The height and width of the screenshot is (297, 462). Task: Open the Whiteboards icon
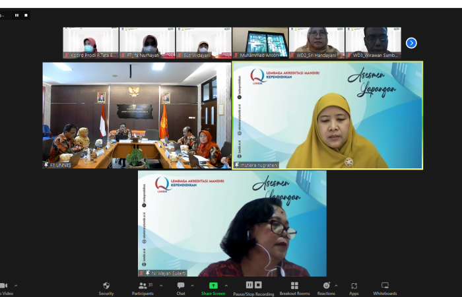[x=385, y=285]
